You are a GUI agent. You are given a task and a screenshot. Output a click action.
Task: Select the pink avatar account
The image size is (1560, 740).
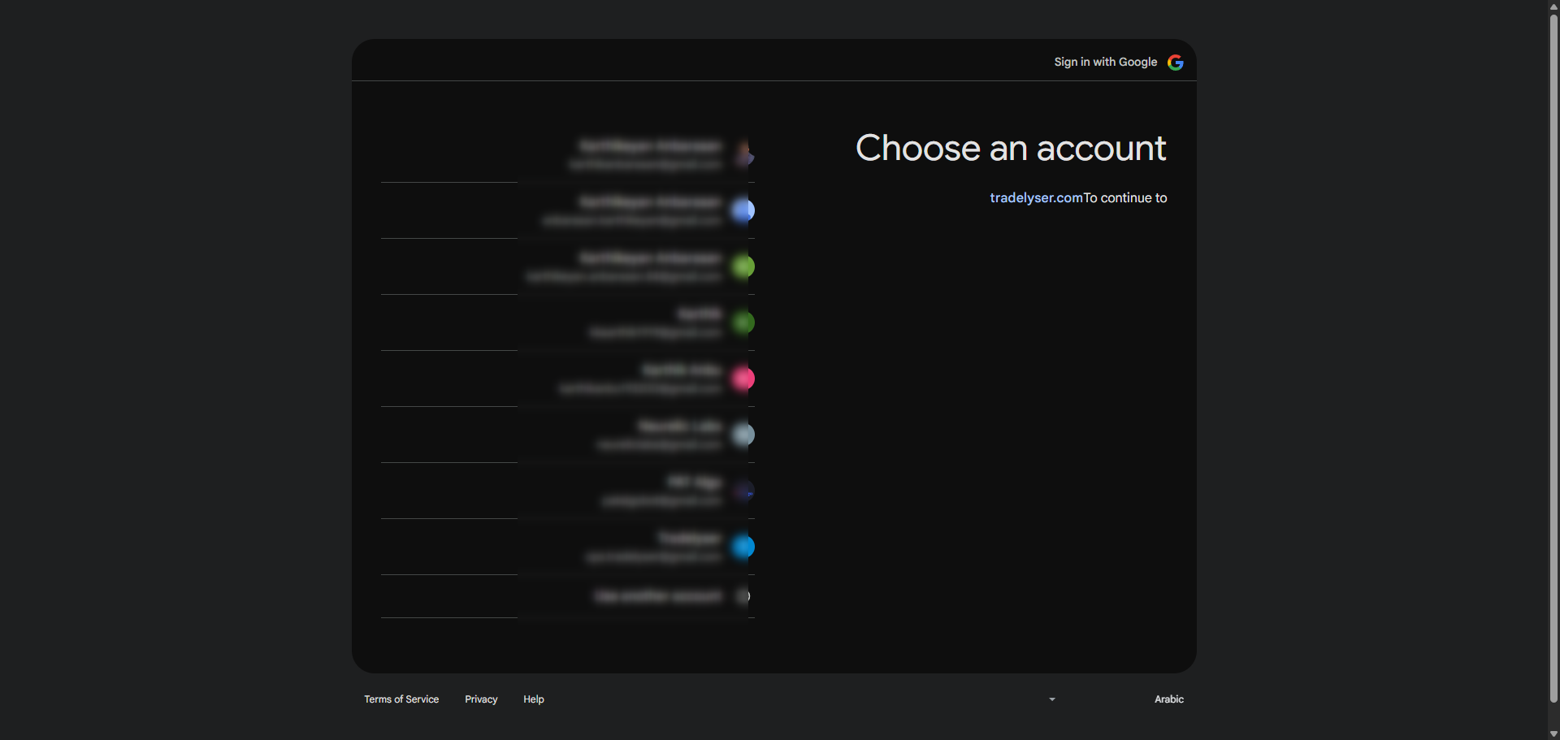pos(743,379)
